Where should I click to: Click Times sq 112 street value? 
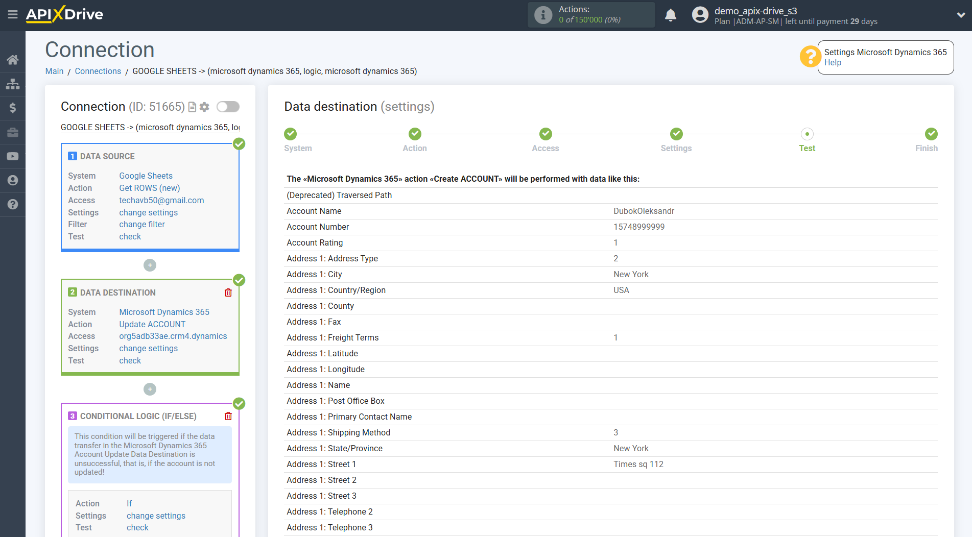pos(638,464)
